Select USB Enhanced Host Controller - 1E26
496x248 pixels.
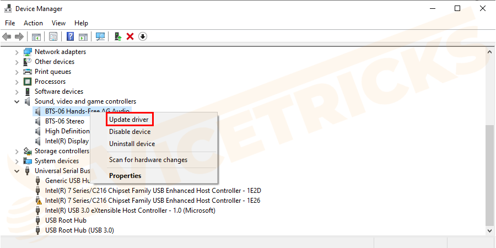pyautogui.click(x=153, y=201)
